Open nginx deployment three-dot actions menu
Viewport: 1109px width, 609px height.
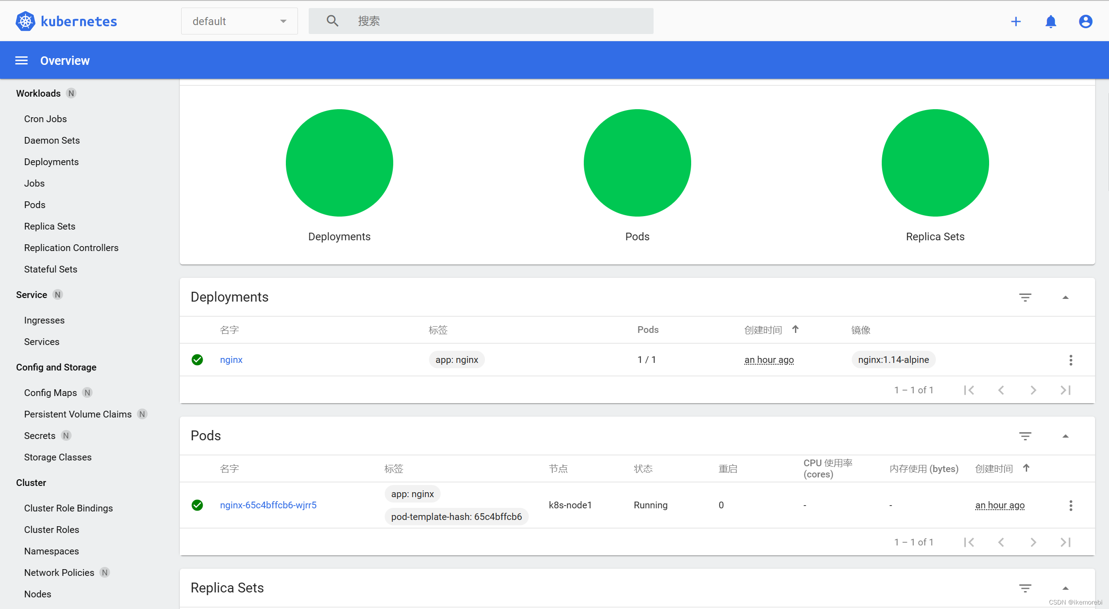point(1071,360)
